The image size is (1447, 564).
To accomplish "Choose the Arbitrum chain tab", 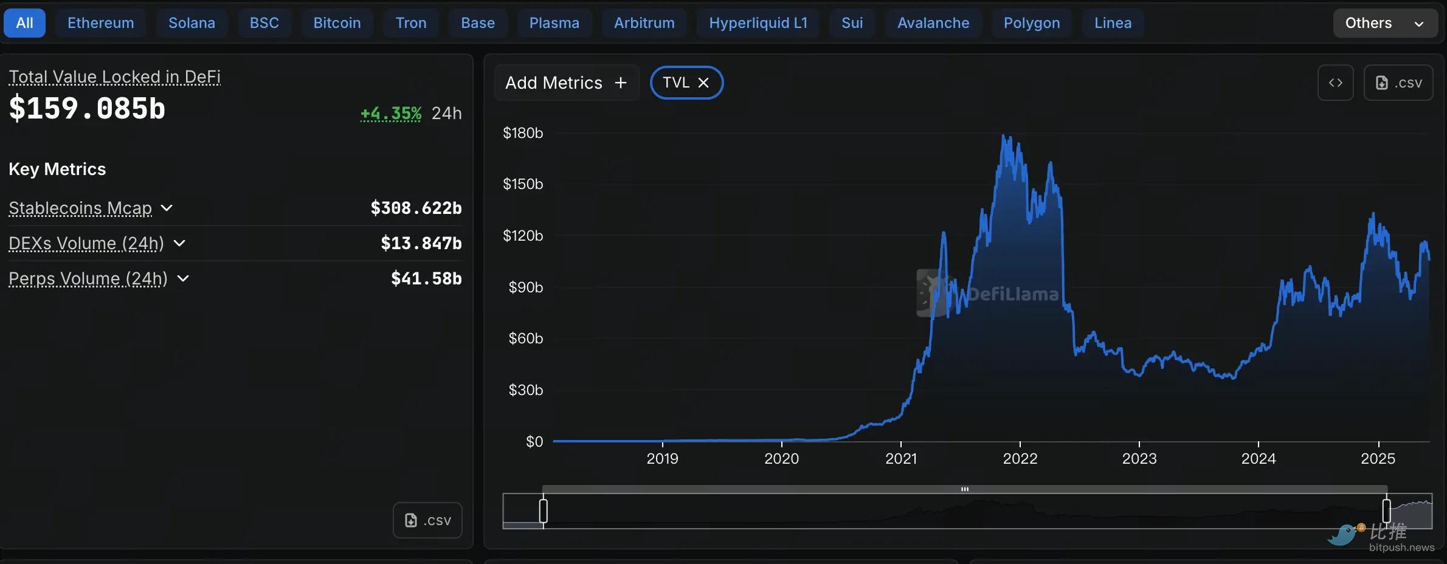I will (x=644, y=23).
